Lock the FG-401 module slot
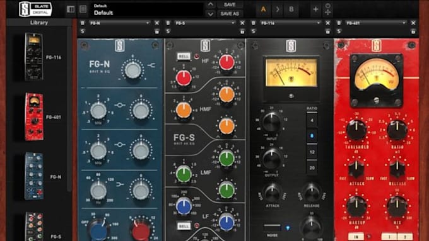Viewport: 429px width, 241px height. (413, 31)
